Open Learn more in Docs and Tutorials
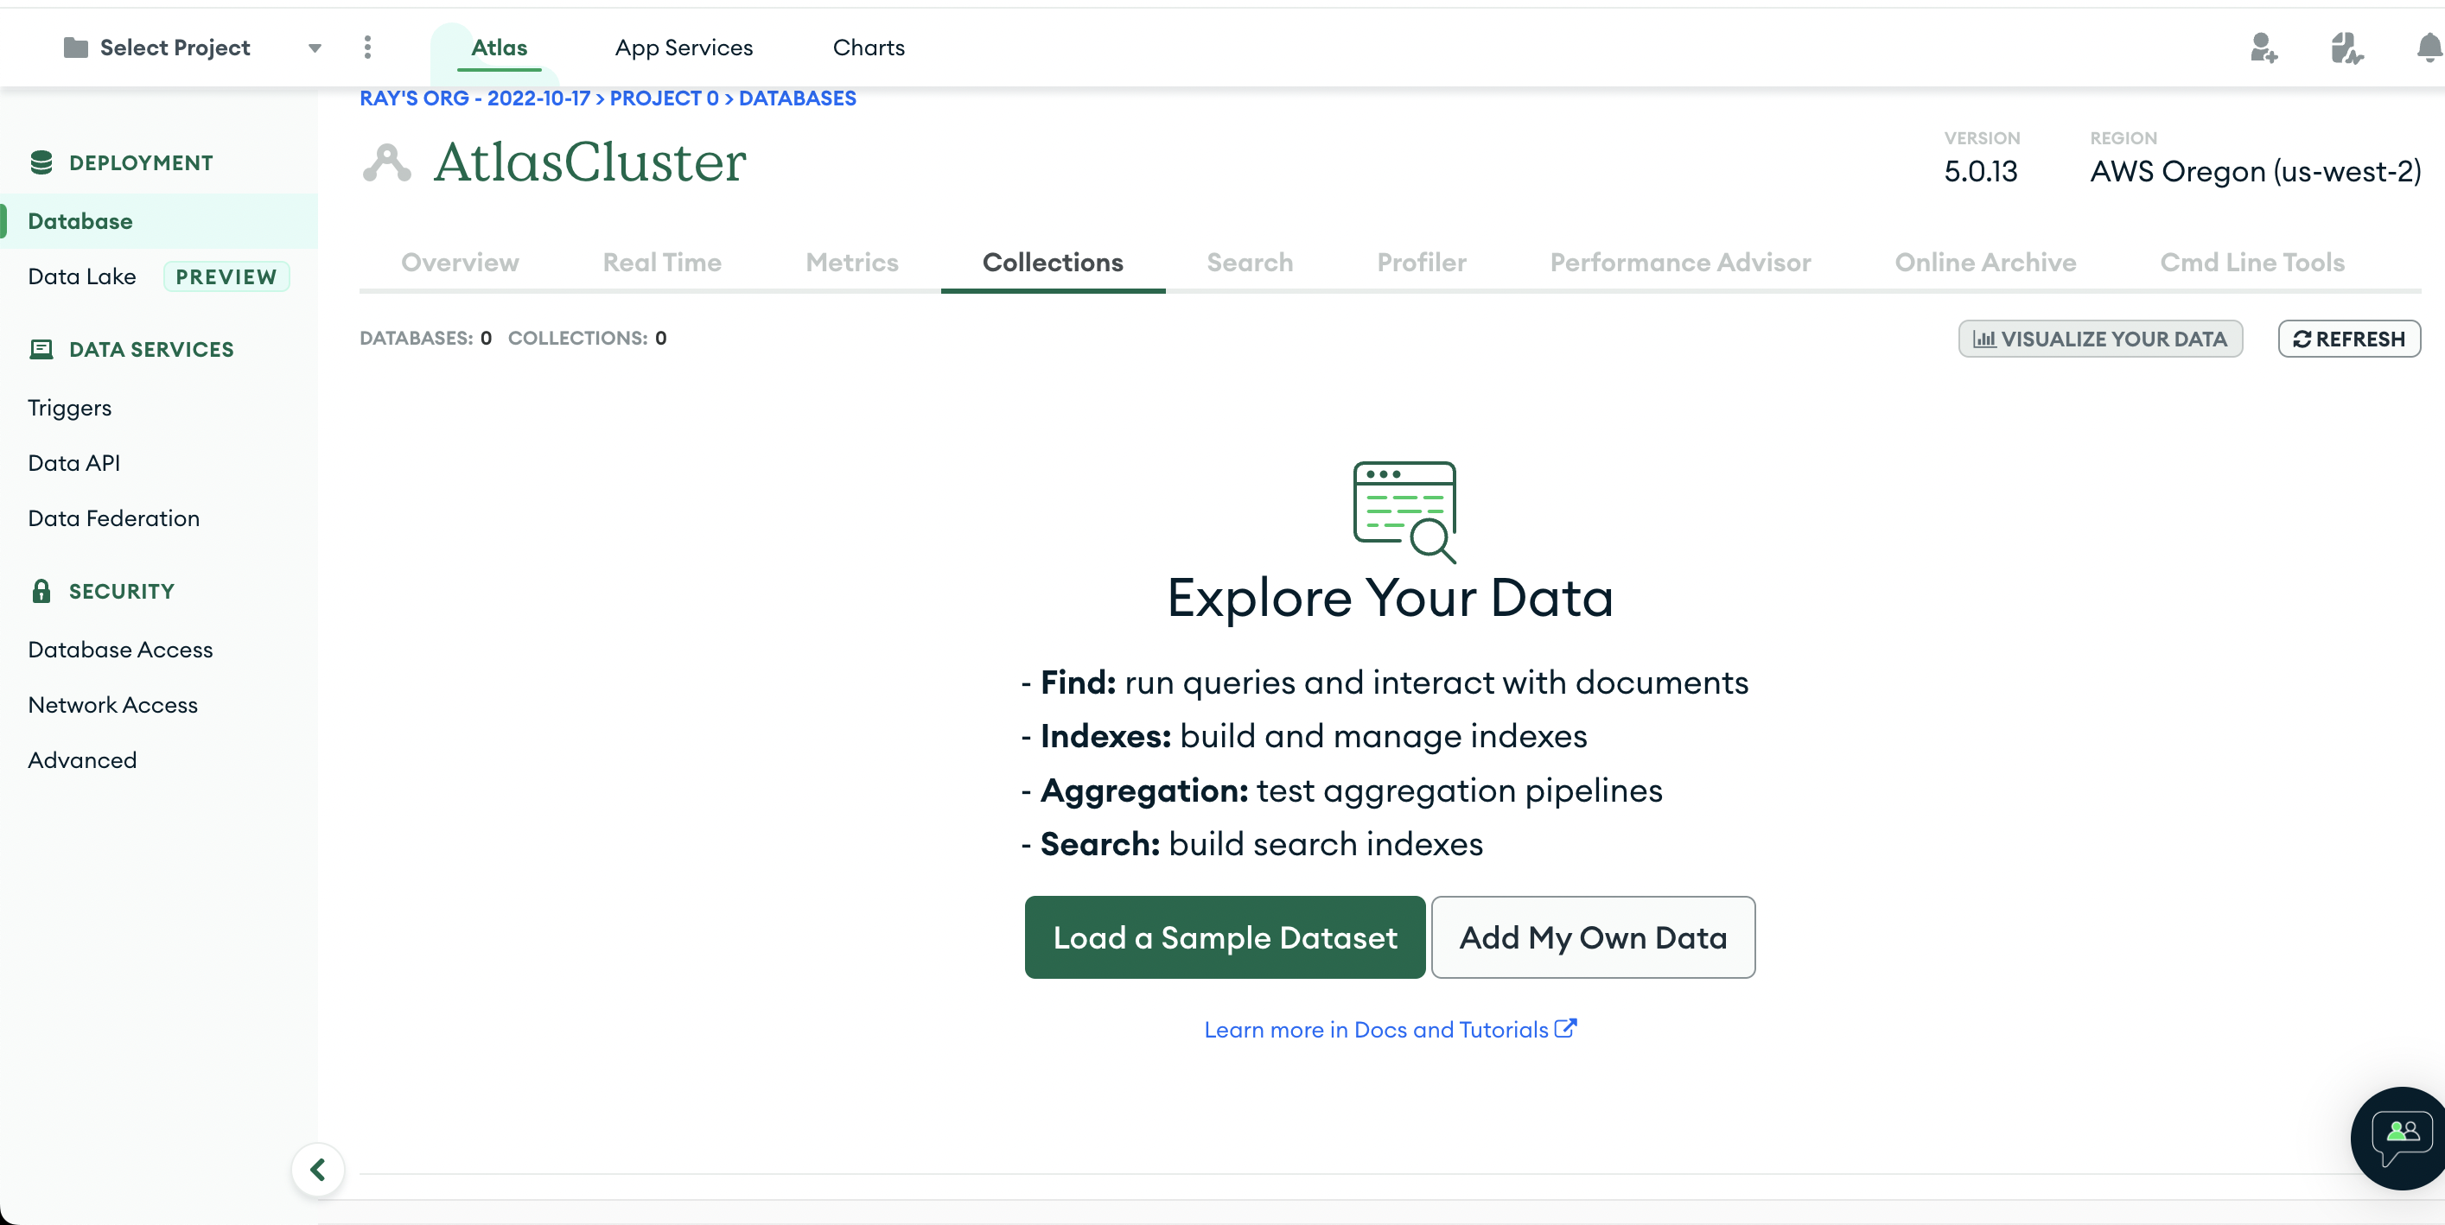The width and height of the screenshot is (2445, 1225). [1390, 1030]
